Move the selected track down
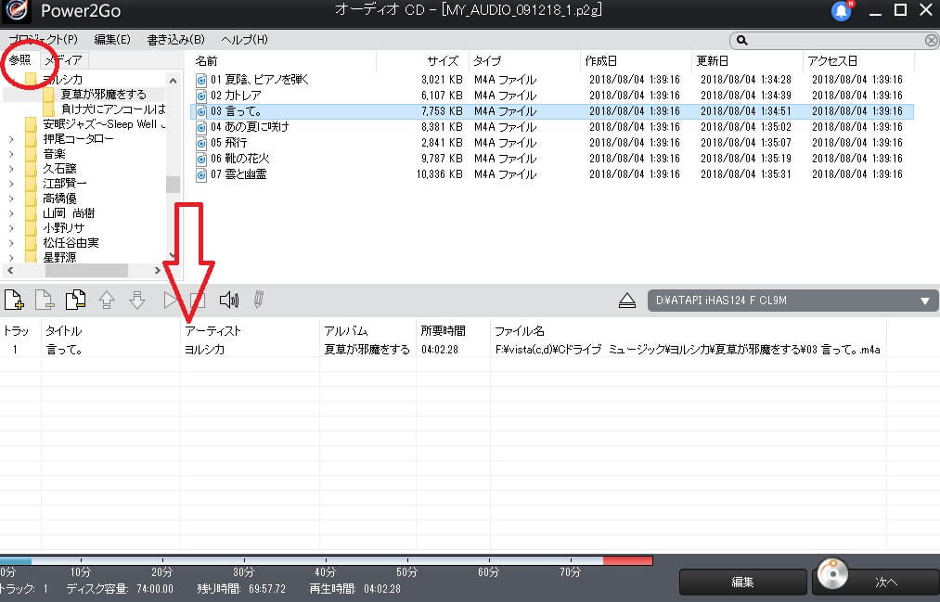Image resolution: width=940 pixels, height=602 pixels. (137, 299)
